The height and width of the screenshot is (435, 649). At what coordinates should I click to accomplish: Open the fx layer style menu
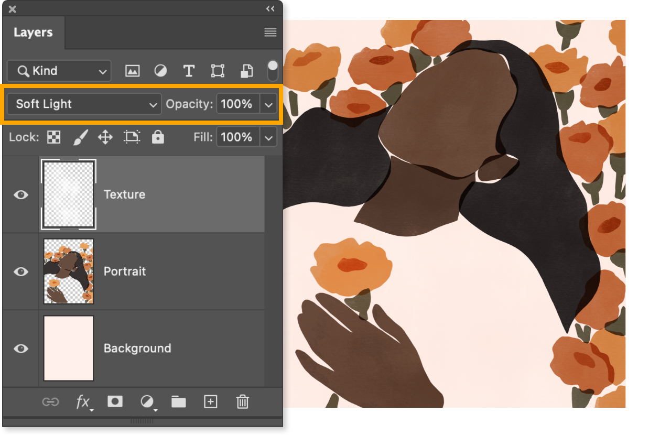tap(83, 402)
